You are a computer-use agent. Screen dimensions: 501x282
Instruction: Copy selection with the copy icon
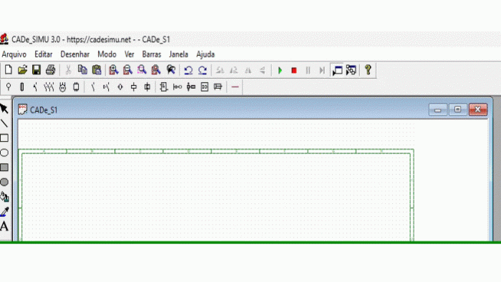tap(82, 70)
